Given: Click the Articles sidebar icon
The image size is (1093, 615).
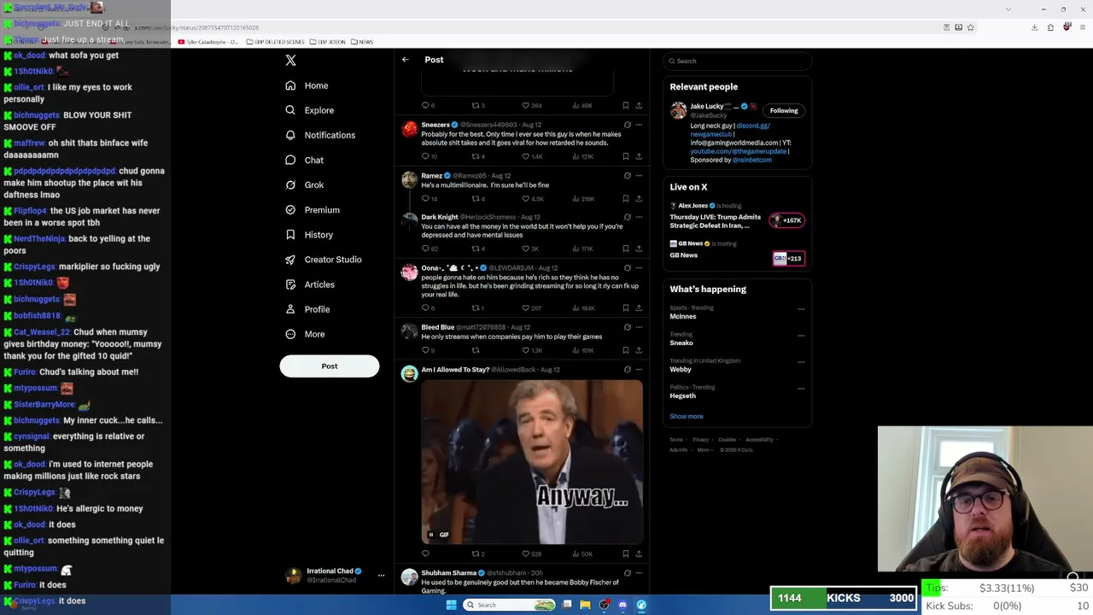Looking at the screenshot, I should (290, 284).
